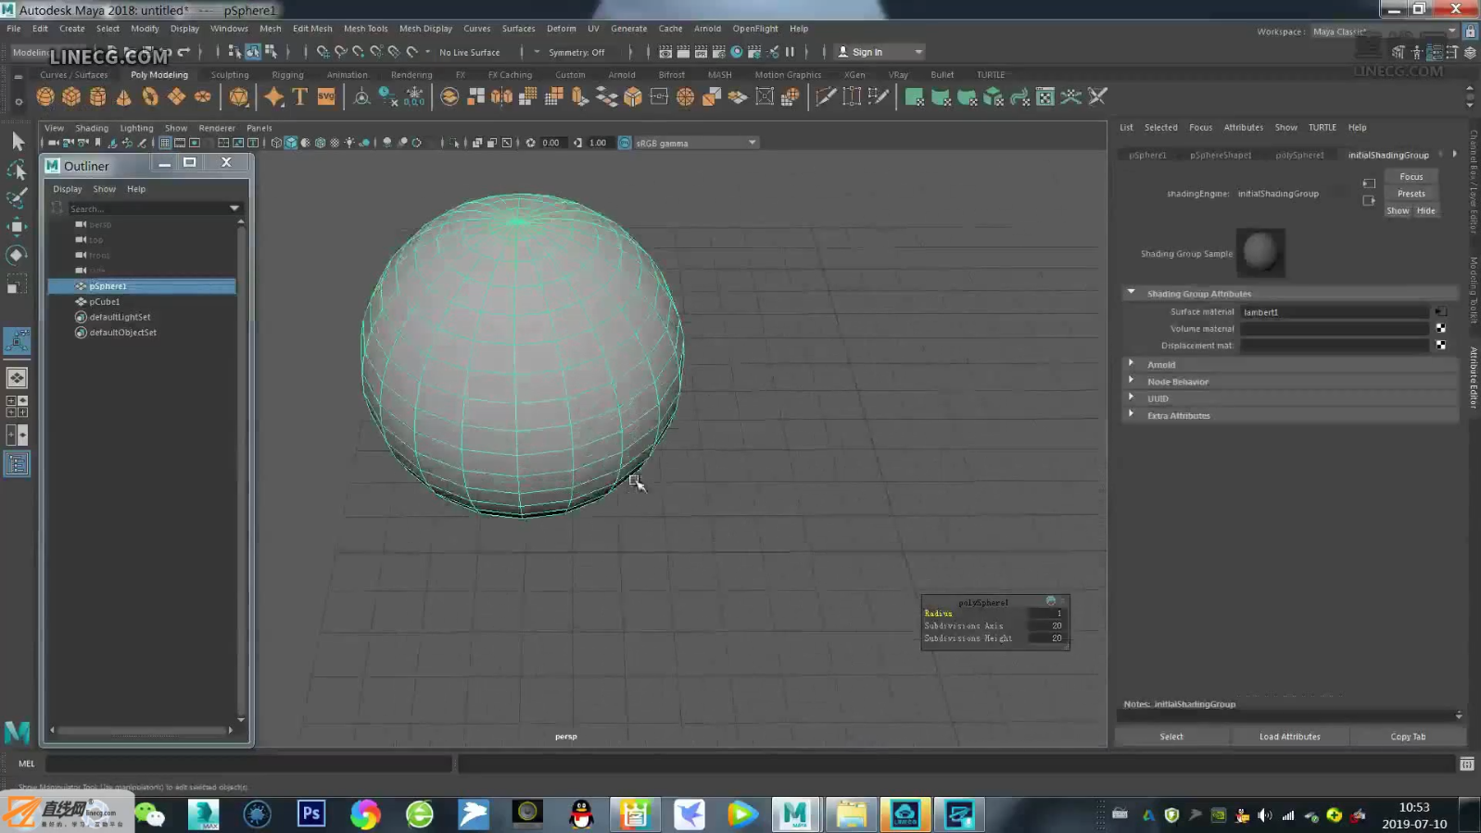
Task: Create a polygon cylinder from the shelf
Action: pyautogui.click(x=97, y=96)
